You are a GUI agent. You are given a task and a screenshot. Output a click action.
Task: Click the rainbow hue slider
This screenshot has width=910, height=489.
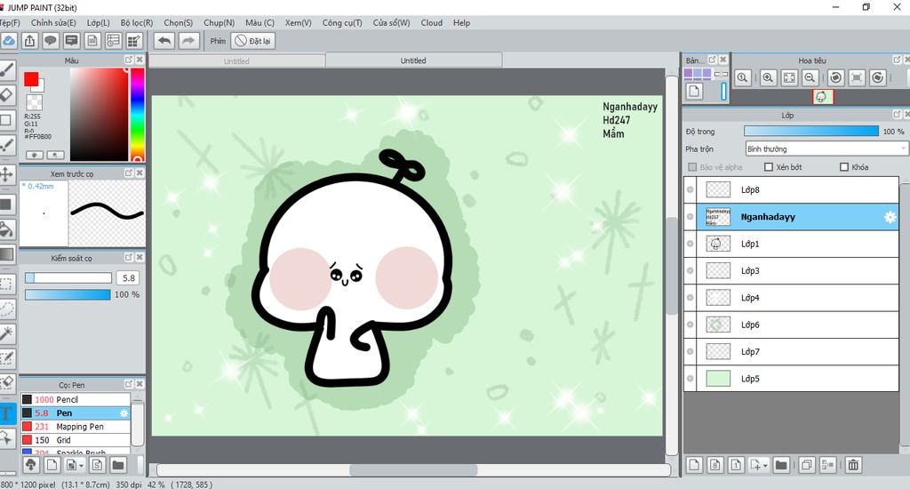tap(137, 115)
